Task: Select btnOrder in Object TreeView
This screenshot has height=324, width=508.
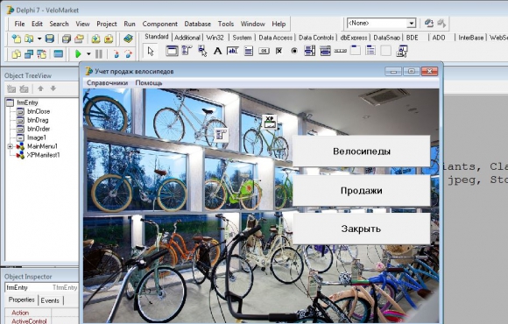Action: [x=39, y=129]
